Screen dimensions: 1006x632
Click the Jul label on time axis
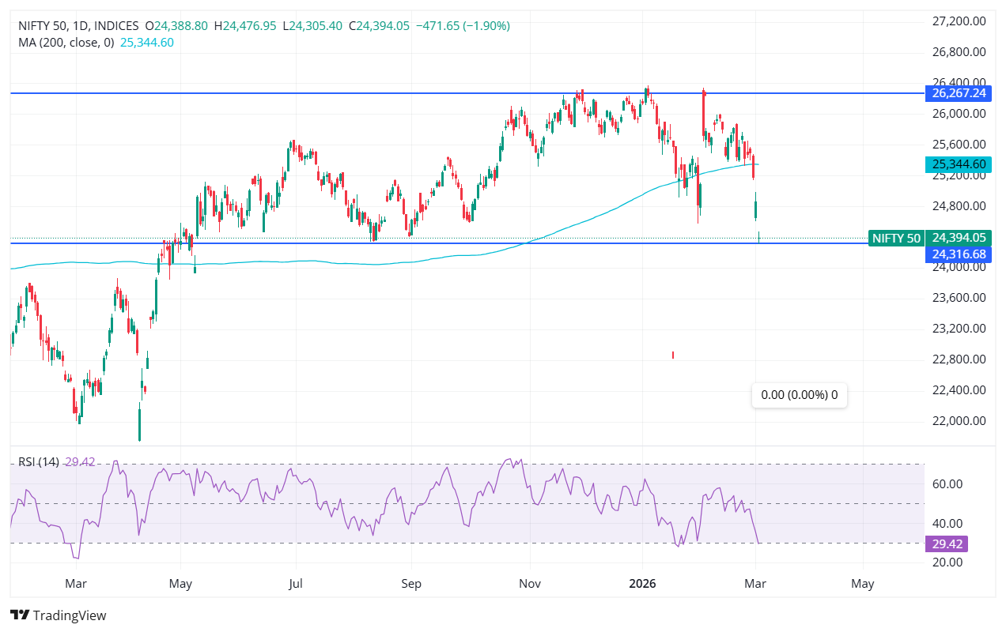(296, 585)
